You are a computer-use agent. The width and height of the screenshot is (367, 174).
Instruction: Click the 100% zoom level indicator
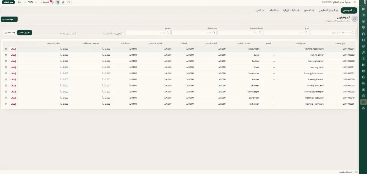[30, 2]
